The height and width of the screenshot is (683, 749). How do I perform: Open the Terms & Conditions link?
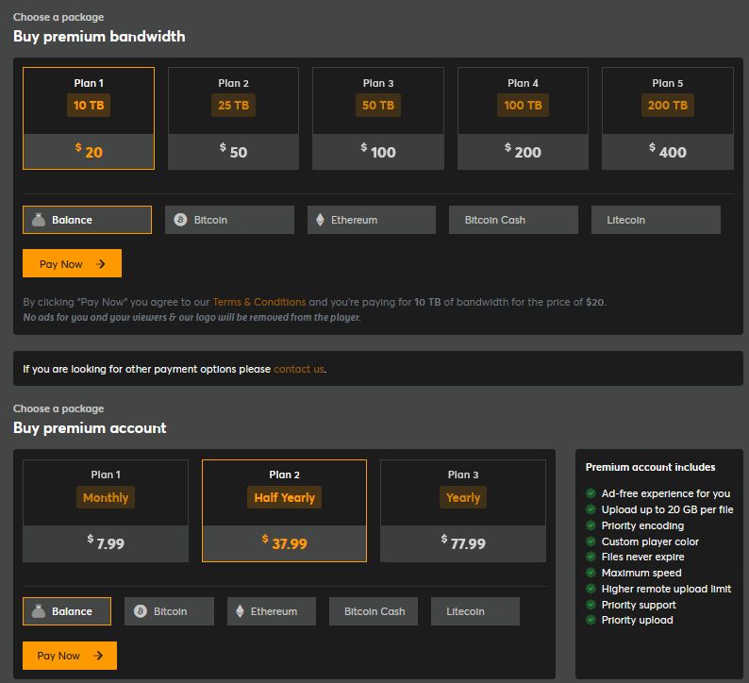(258, 302)
